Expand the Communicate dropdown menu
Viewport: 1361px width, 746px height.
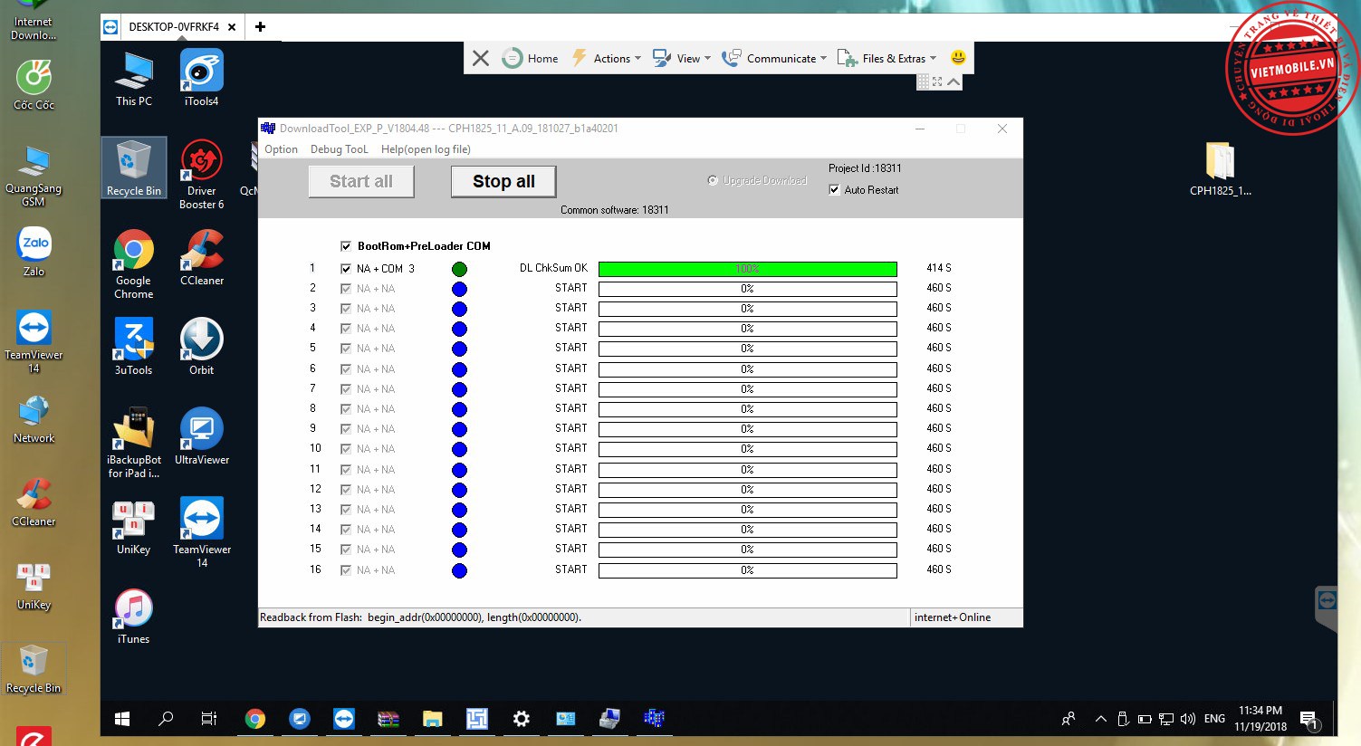tap(774, 58)
